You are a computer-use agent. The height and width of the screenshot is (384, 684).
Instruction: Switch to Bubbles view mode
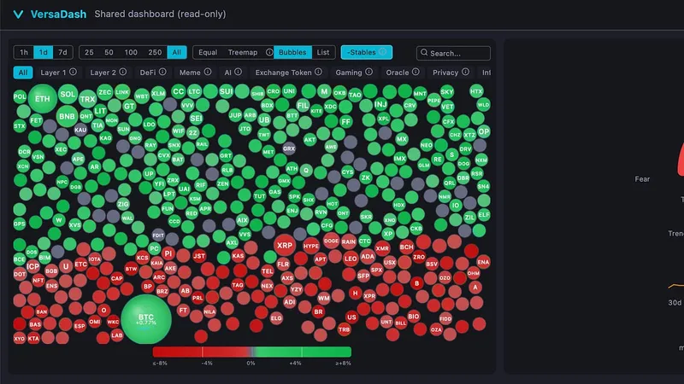(292, 52)
